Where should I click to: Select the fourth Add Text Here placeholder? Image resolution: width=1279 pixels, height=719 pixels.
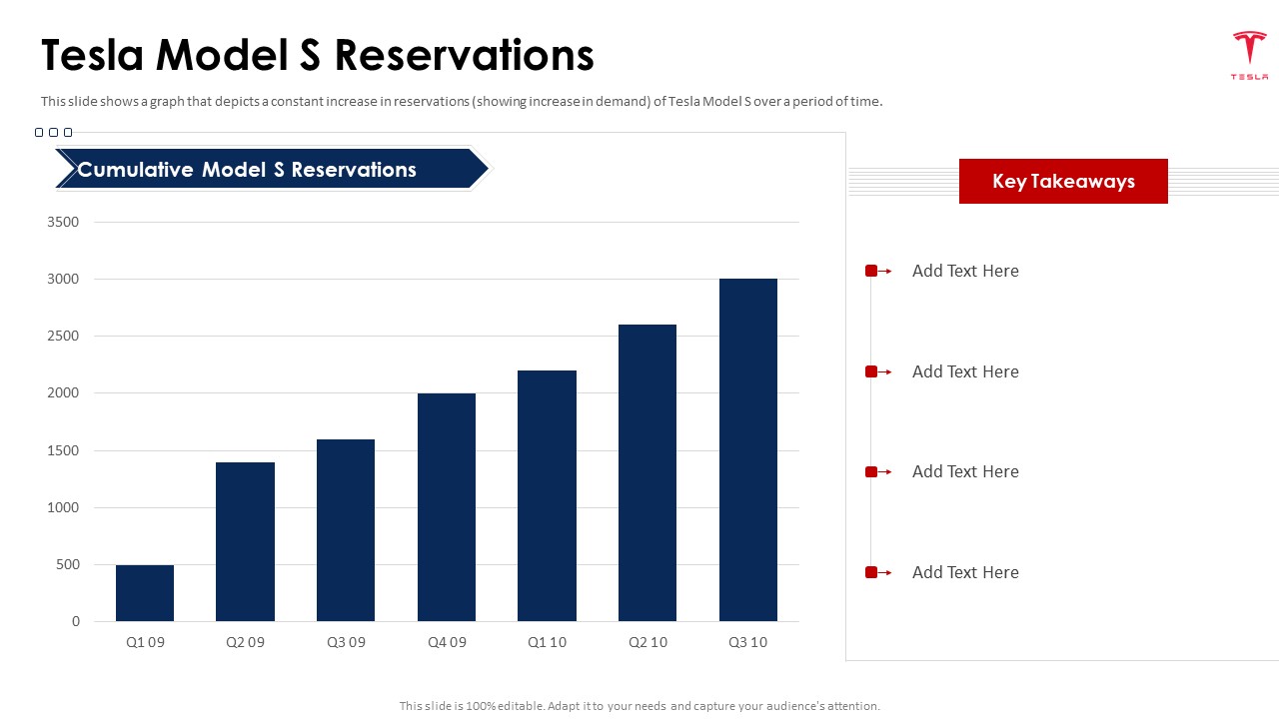965,572
